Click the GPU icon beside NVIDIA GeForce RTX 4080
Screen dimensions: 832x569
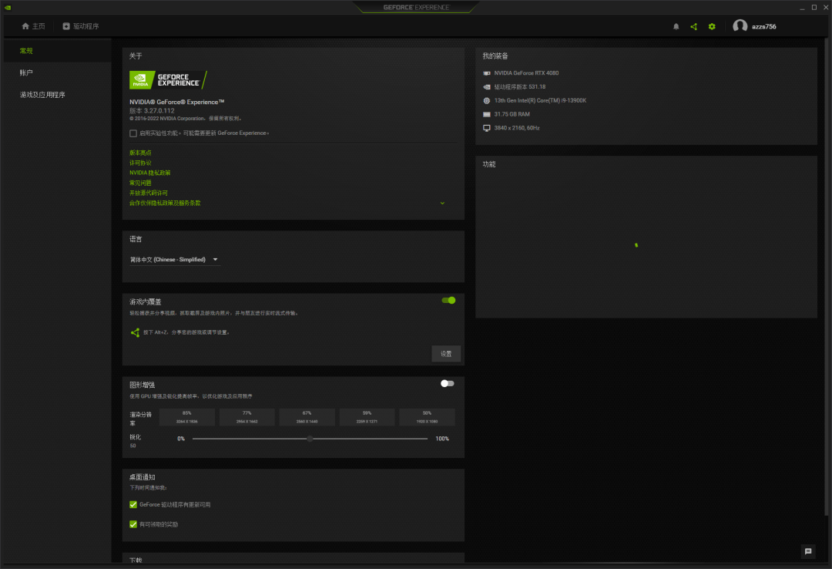click(x=487, y=73)
